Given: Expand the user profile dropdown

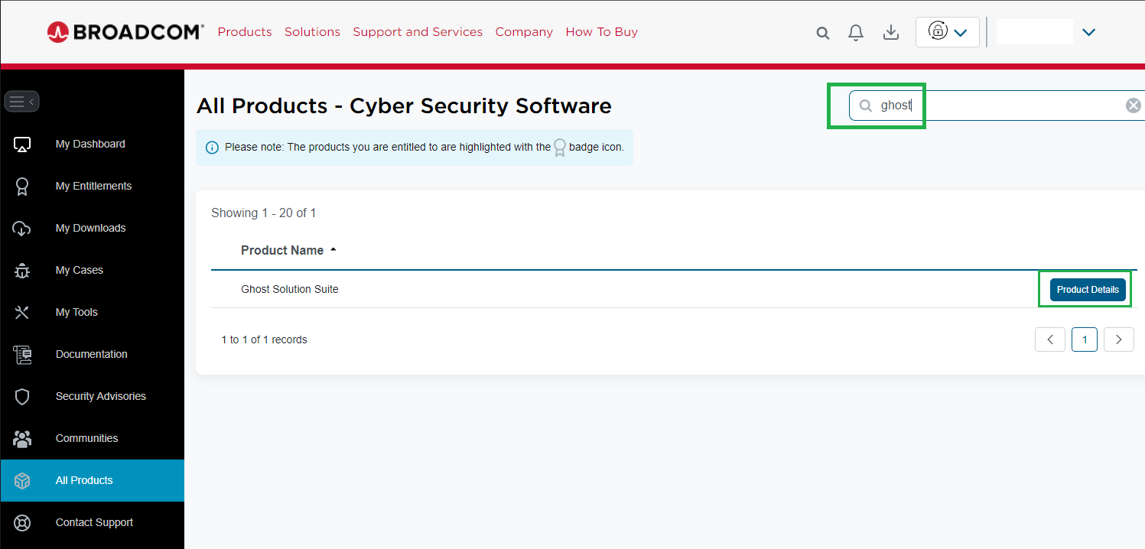Looking at the screenshot, I should (1088, 32).
